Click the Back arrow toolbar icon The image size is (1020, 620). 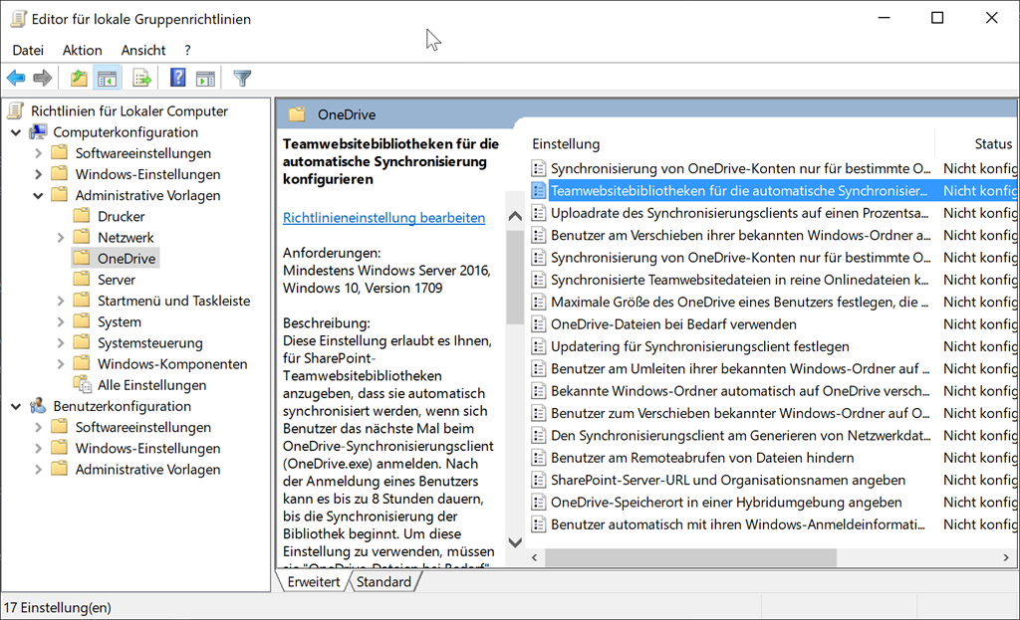pyautogui.click(x=16, y=78)
